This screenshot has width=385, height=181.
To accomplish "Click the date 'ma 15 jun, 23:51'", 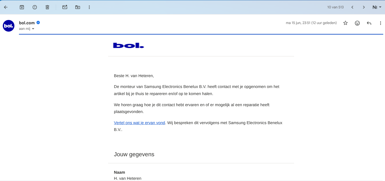I will coord(298,23).
